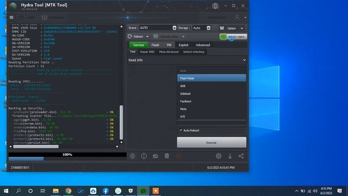Select the Simlock Unlocking sub-tab
348x196 pixels.
pyautogui.click(x=194, y=52)
